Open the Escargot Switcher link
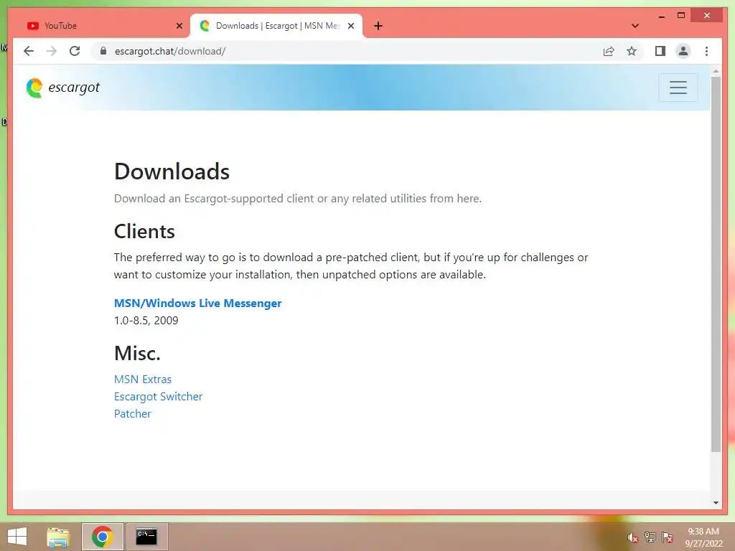Viewport: 735px width, 551px height. point(158,396)
